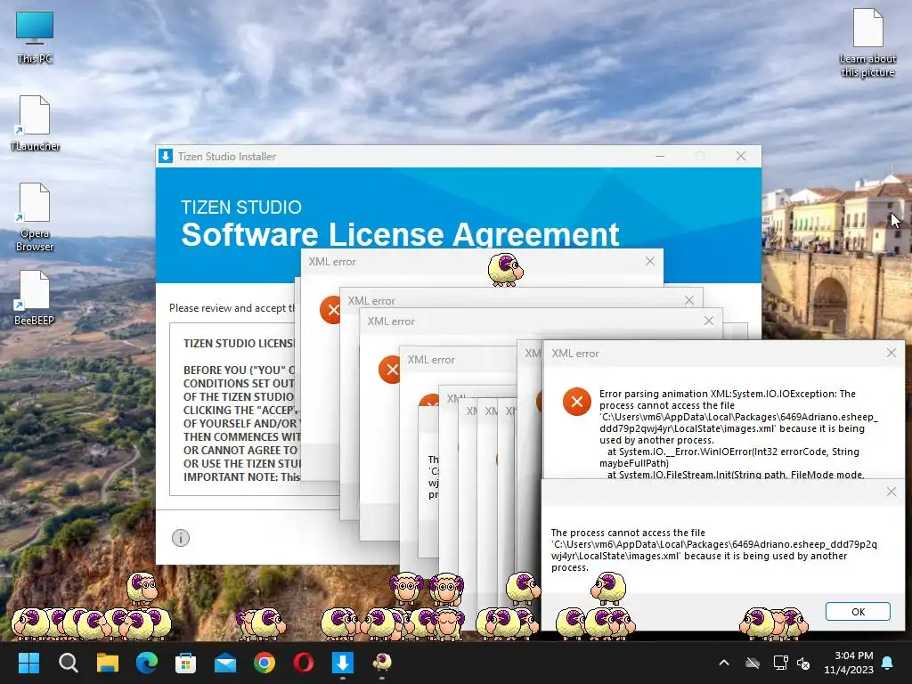Open TLauncher desktop shortcut
The width and height of the screenshot is (912, 684).
coord(35,123)
